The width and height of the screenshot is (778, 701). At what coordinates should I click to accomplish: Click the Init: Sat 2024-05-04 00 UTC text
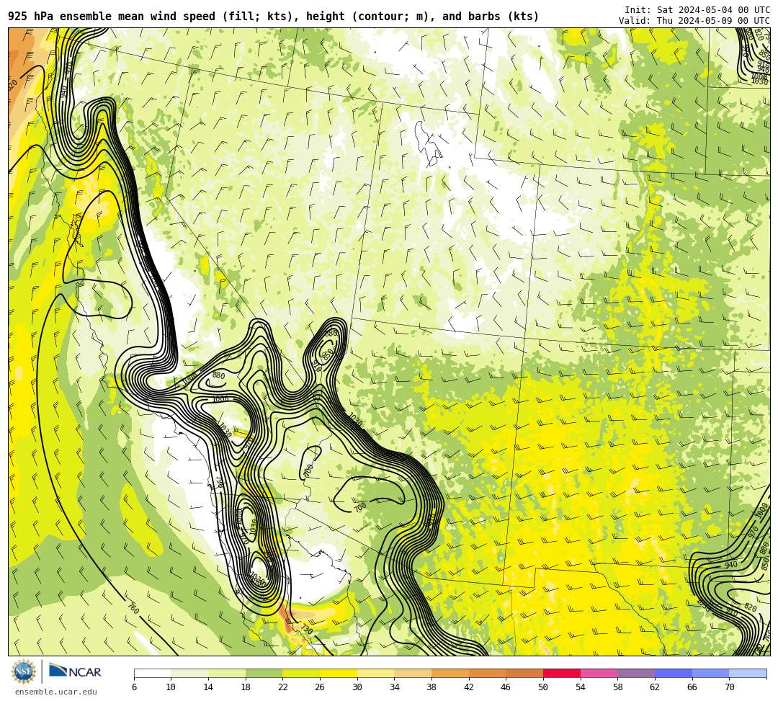coord(697,10)
